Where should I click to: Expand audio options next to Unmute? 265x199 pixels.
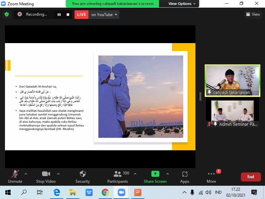pos(26,173)
